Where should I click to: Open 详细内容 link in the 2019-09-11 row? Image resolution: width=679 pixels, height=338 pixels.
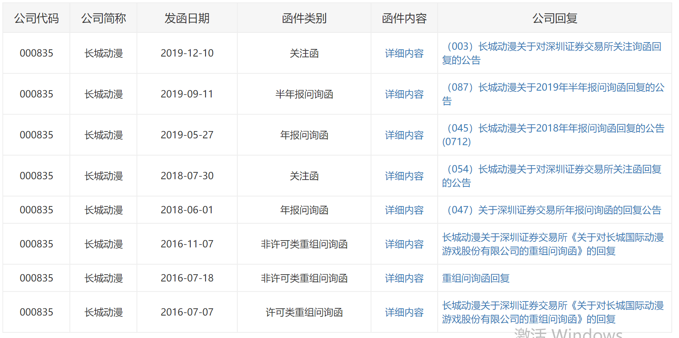[404, 94]
